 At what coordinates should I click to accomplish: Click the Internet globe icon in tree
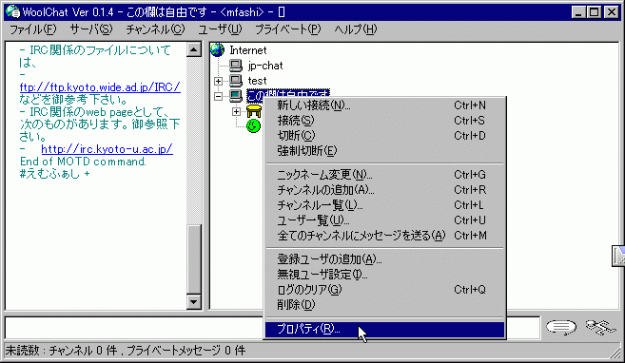(x=218, y=50)
